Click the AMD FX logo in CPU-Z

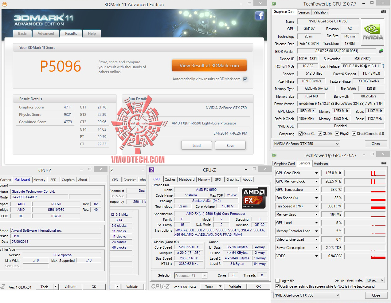254,198
